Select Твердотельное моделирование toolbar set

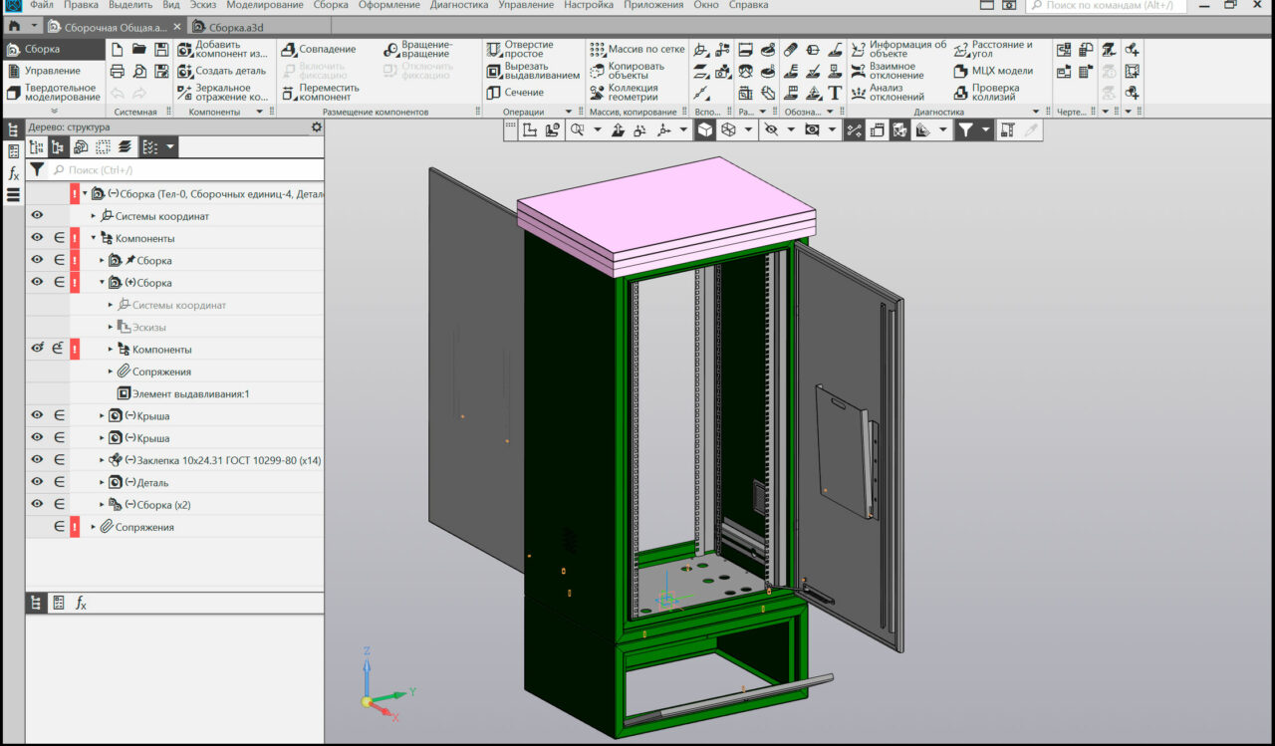[52, 93]
